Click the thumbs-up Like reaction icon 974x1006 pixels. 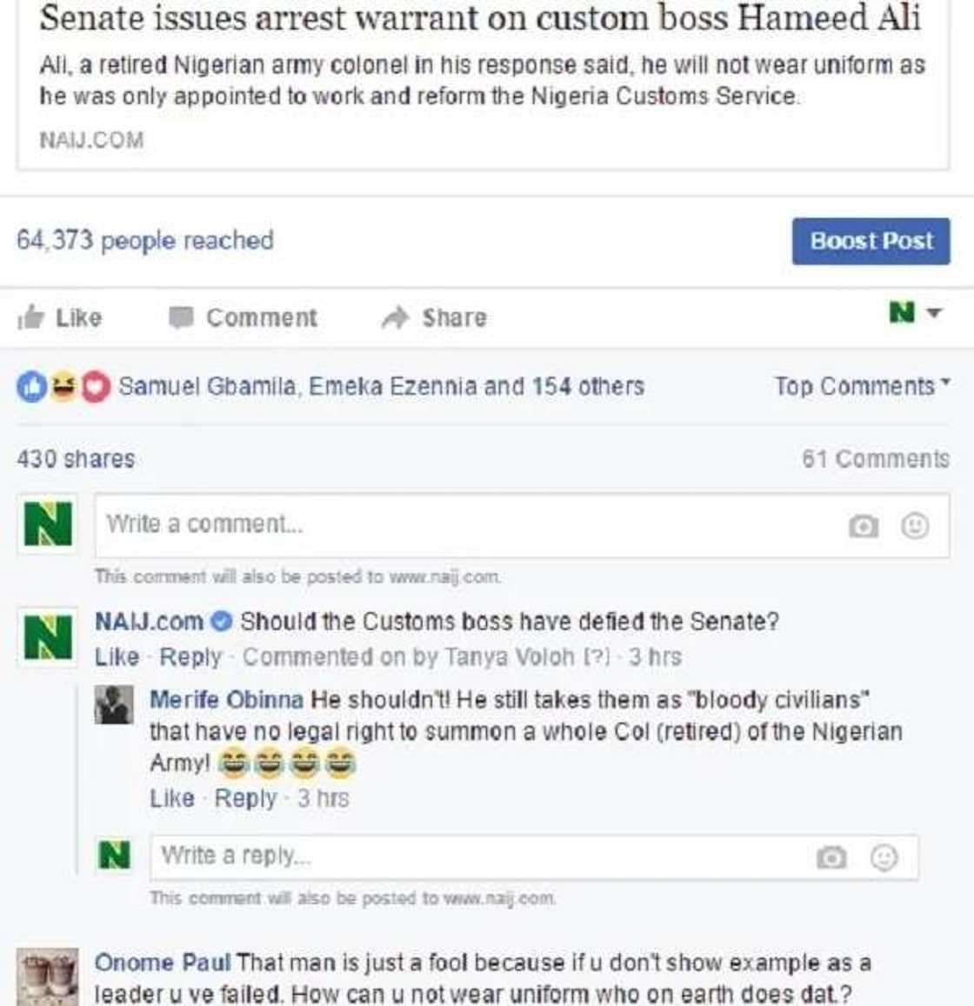click(32, 387)
